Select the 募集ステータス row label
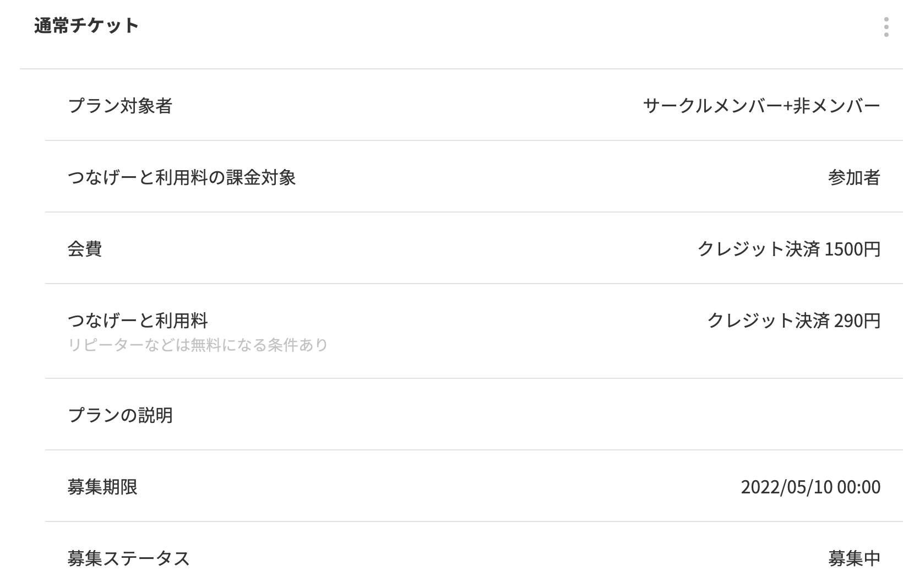This screenshot has height=587, width=914. point(128,558)
